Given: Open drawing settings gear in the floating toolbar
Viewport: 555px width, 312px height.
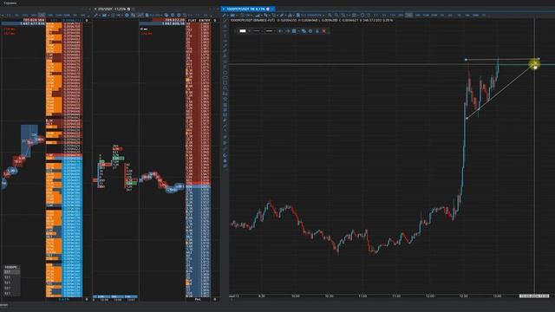Looking at the screenshot, I should click(310, 31).
